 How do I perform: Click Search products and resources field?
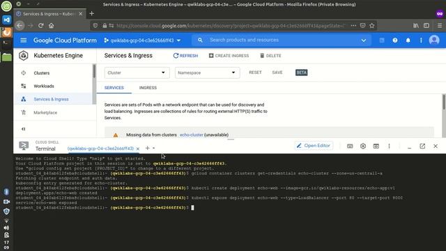(x=282, y=40)
